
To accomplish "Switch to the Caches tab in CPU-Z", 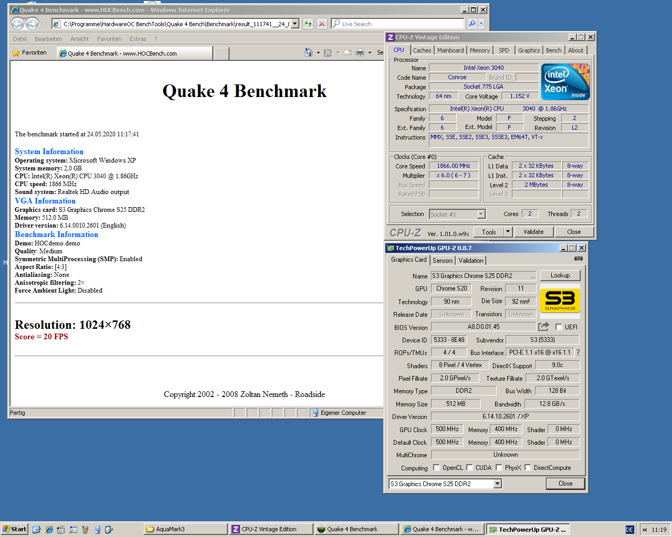I will (422, 50).
